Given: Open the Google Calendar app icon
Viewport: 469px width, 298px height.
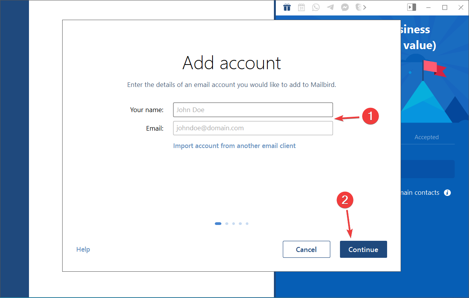Looking at the screenshot, I should pos(301,7).
